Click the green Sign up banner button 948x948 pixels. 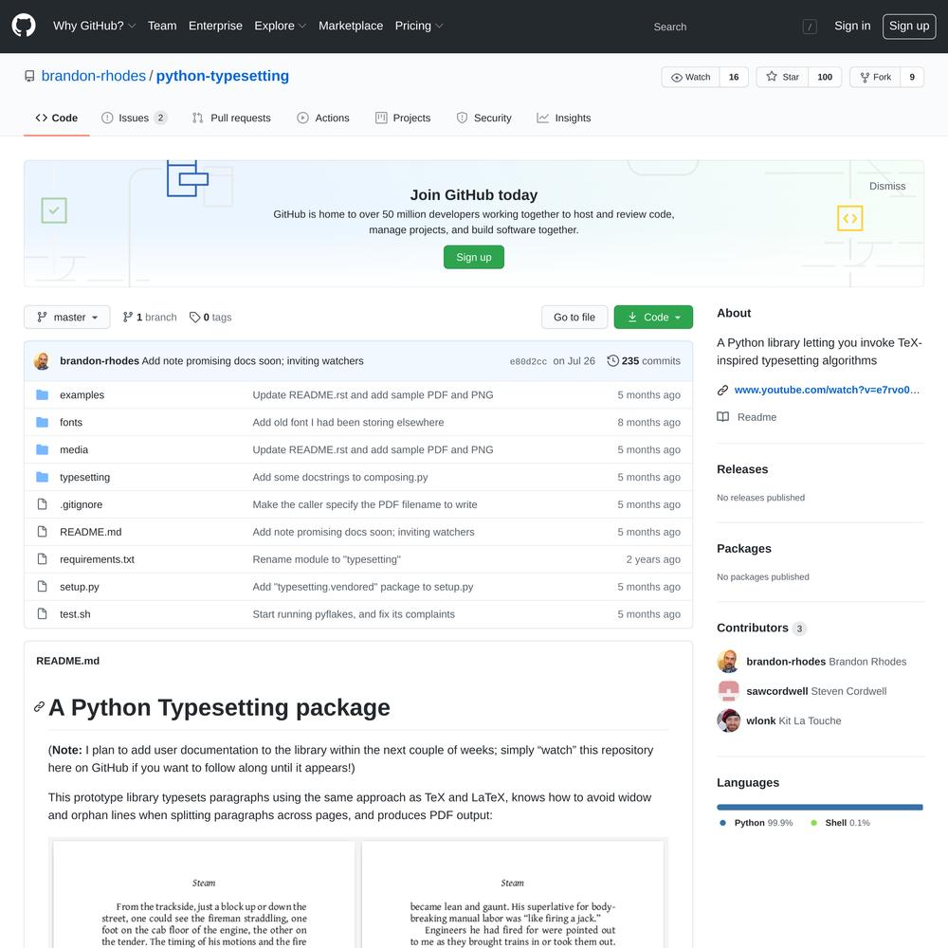473,257
